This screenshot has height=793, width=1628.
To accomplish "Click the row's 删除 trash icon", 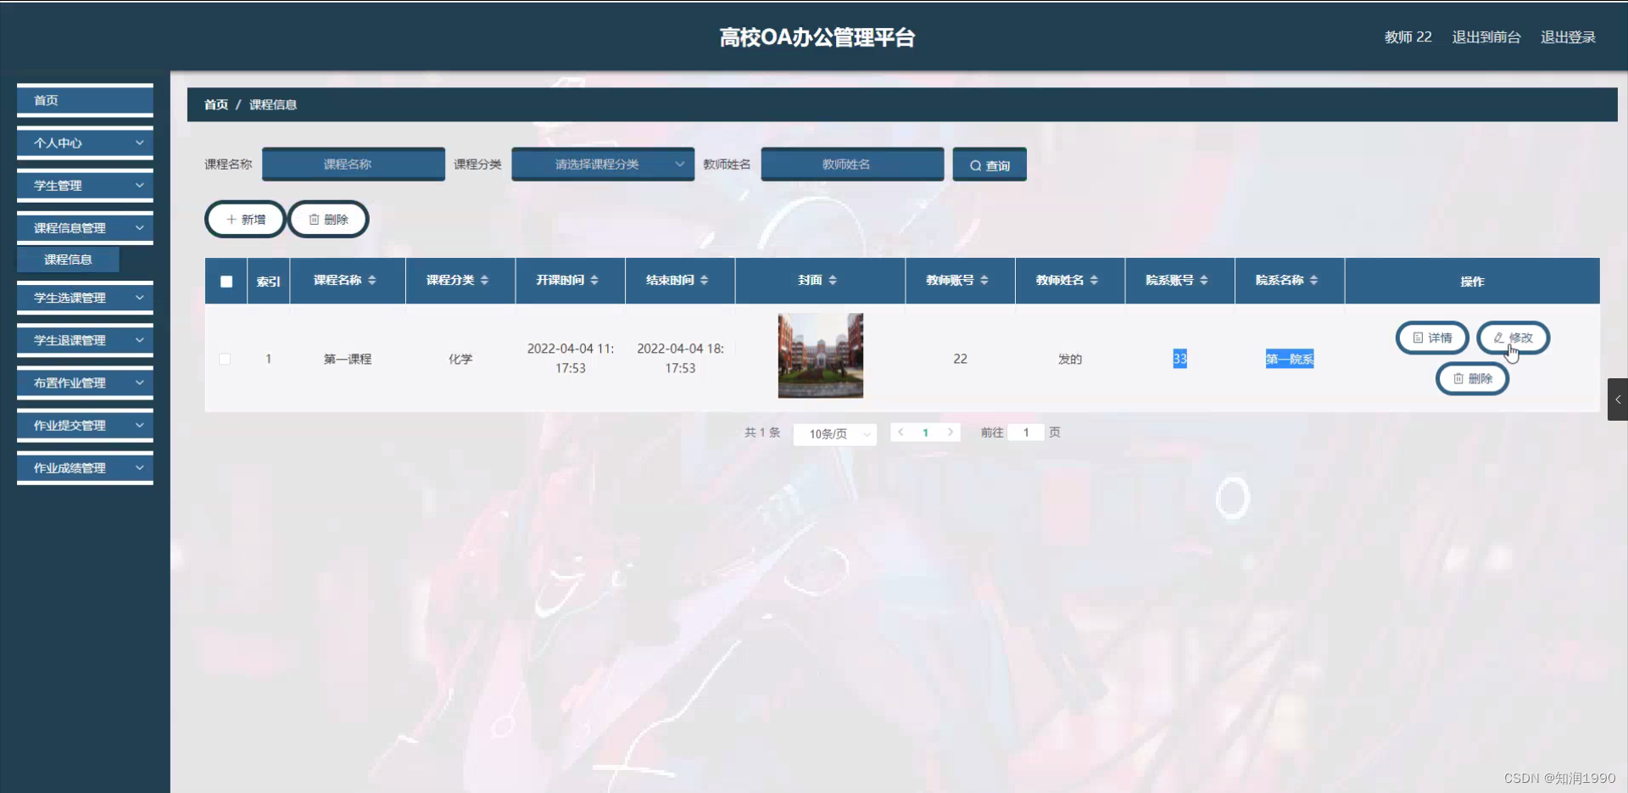I will pos(1458,378).
